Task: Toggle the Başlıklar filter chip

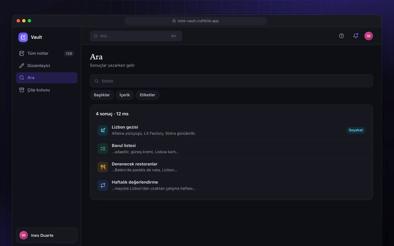Action: click(102, 95)
